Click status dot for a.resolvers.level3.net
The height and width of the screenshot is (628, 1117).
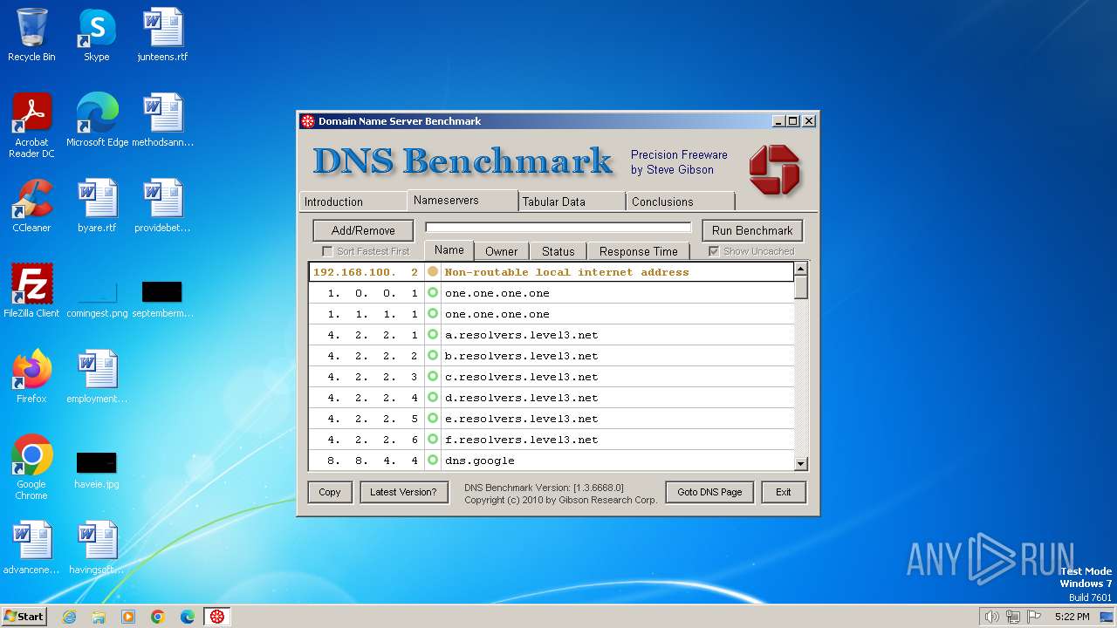point(433,335)
